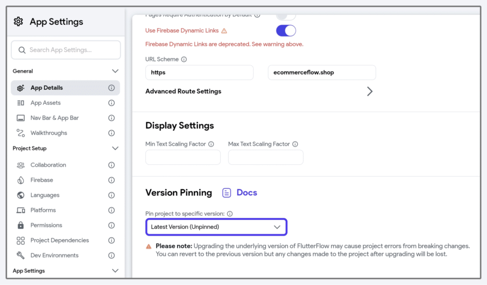Image resolution: width=487 pixels, height=285 pixels.
Task: Click the Firebase flame icon in sidebar
Action: 20,180
